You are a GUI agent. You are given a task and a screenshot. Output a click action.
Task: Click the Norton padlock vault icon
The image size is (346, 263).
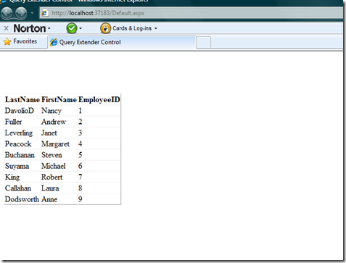[x=105, y=28]
